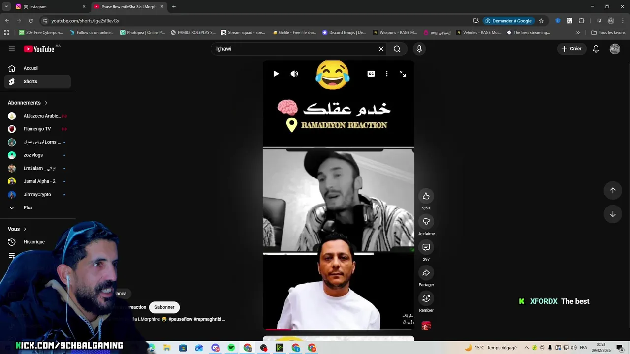Open Chrome three-dot menu

pyautogui.click(x=623, y=21)
